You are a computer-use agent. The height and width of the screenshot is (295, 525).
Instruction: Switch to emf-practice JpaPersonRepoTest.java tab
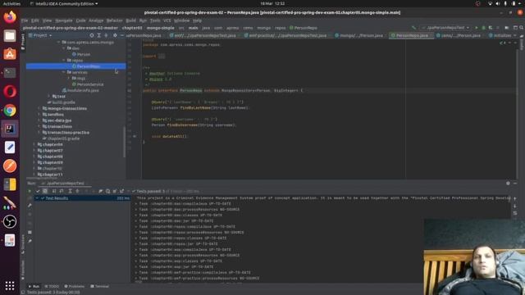coord(287,35)
